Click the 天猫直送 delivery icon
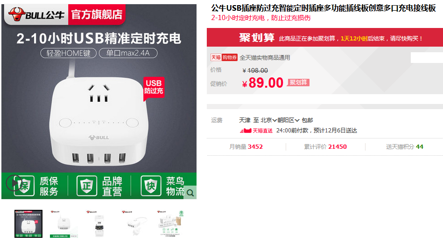The image size is (443, 249). pyautogui.click(x=256, y=131)
